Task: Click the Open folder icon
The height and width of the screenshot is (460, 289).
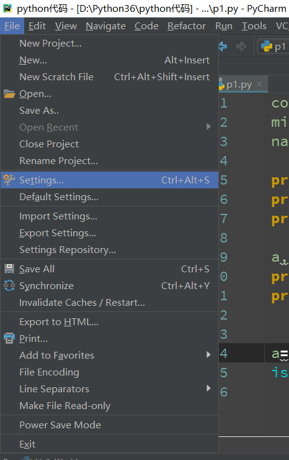Action: pos(9,94)
